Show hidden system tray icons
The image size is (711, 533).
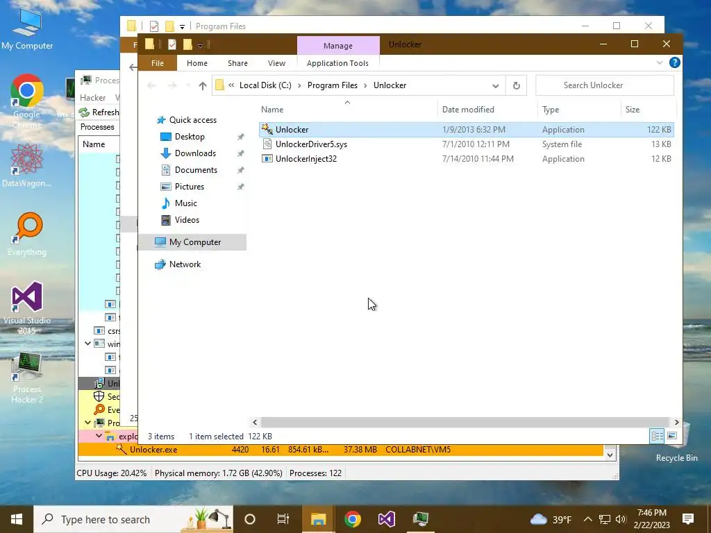[x=587, y=519]
